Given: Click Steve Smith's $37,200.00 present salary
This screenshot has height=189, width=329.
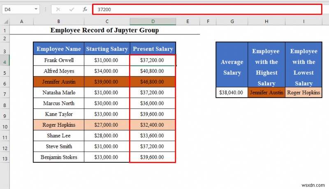Looking at the screenshot, I should pos(152,146).
